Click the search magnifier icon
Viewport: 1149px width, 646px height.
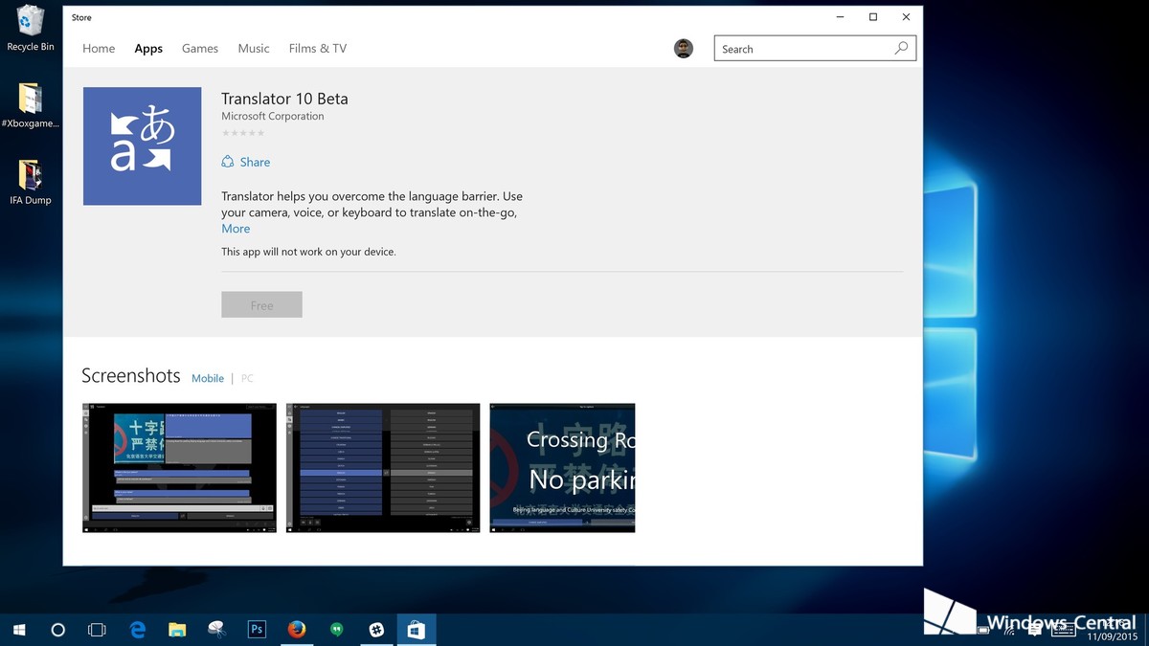click(901, 48)
